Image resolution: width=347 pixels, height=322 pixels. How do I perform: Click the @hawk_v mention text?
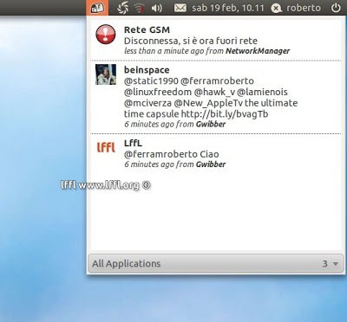click(214, 92)
